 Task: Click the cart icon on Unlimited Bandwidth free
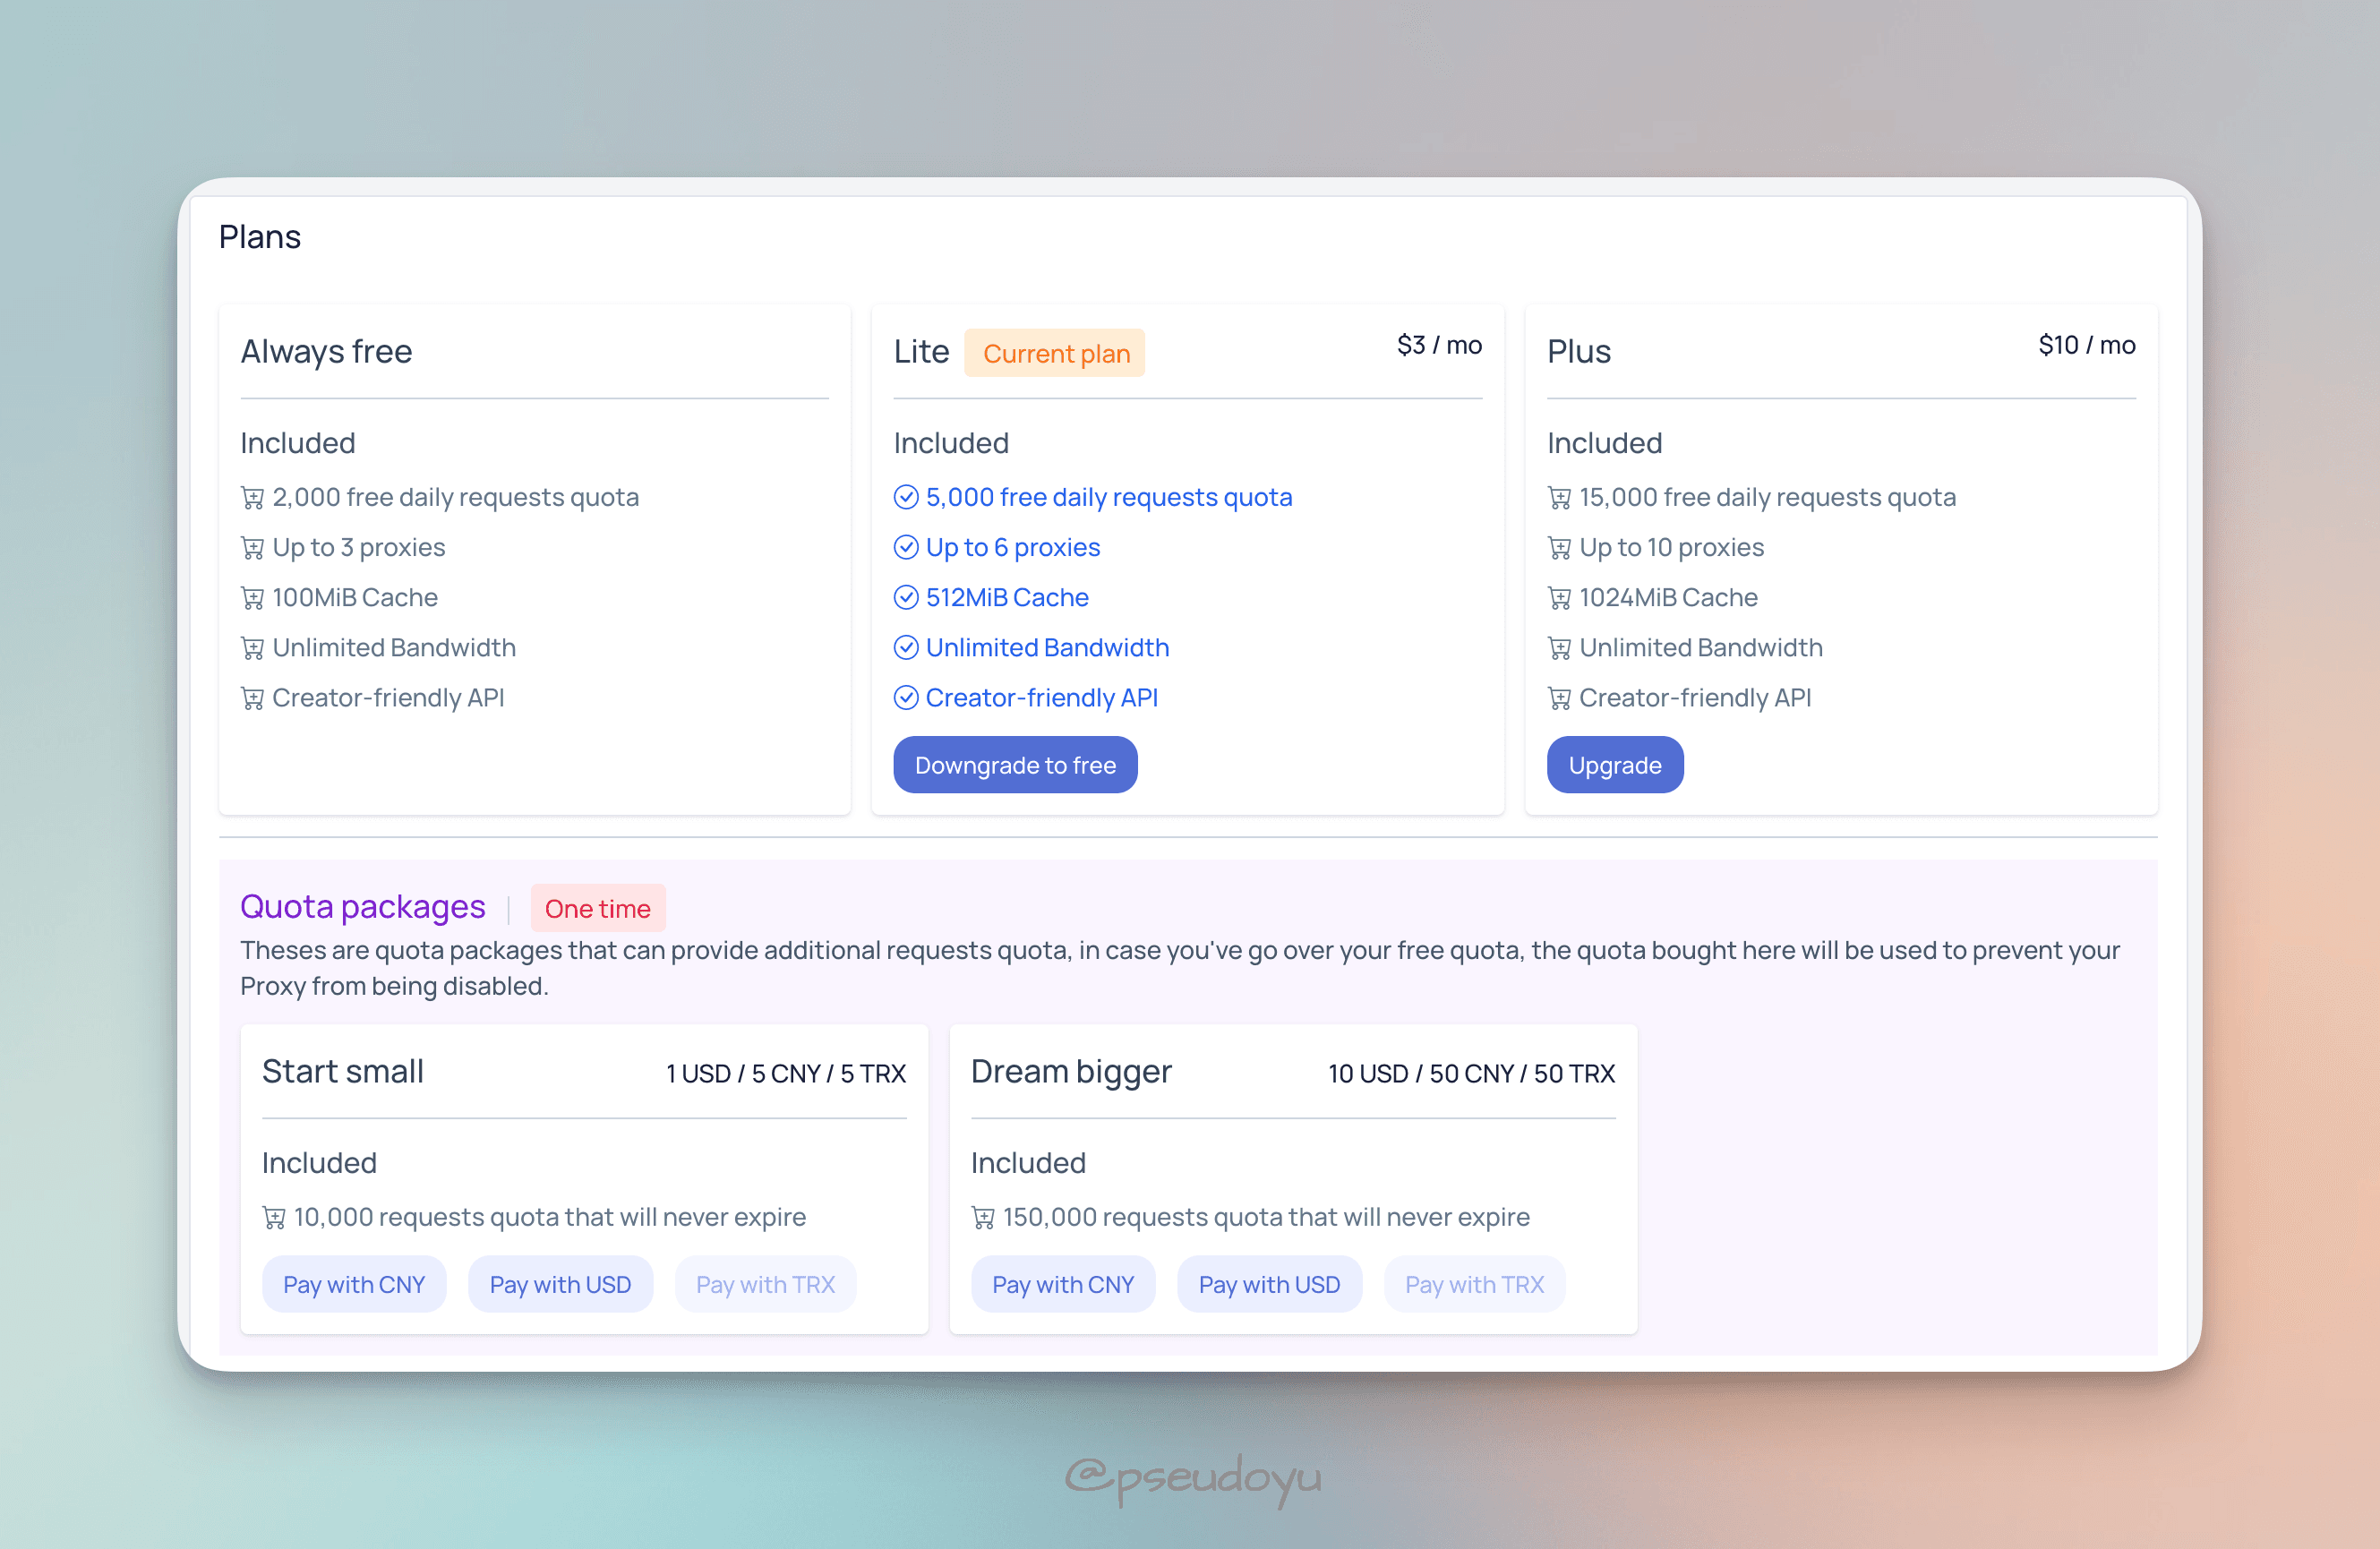[x=252, y=647]
